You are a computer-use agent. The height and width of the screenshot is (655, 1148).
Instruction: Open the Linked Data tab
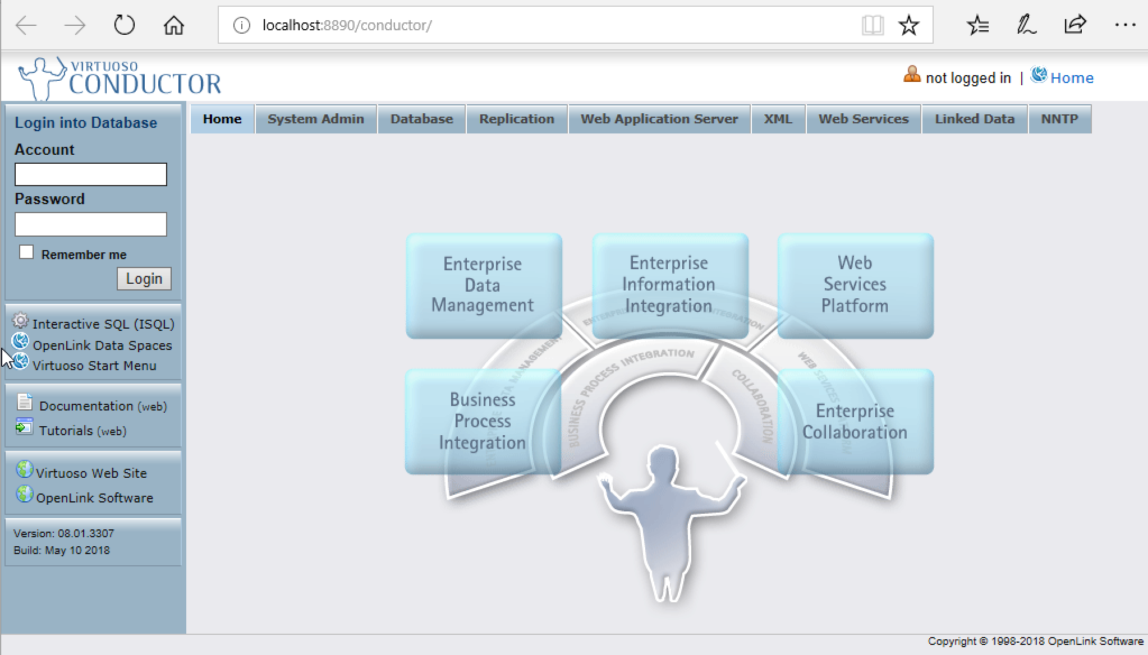975,119
